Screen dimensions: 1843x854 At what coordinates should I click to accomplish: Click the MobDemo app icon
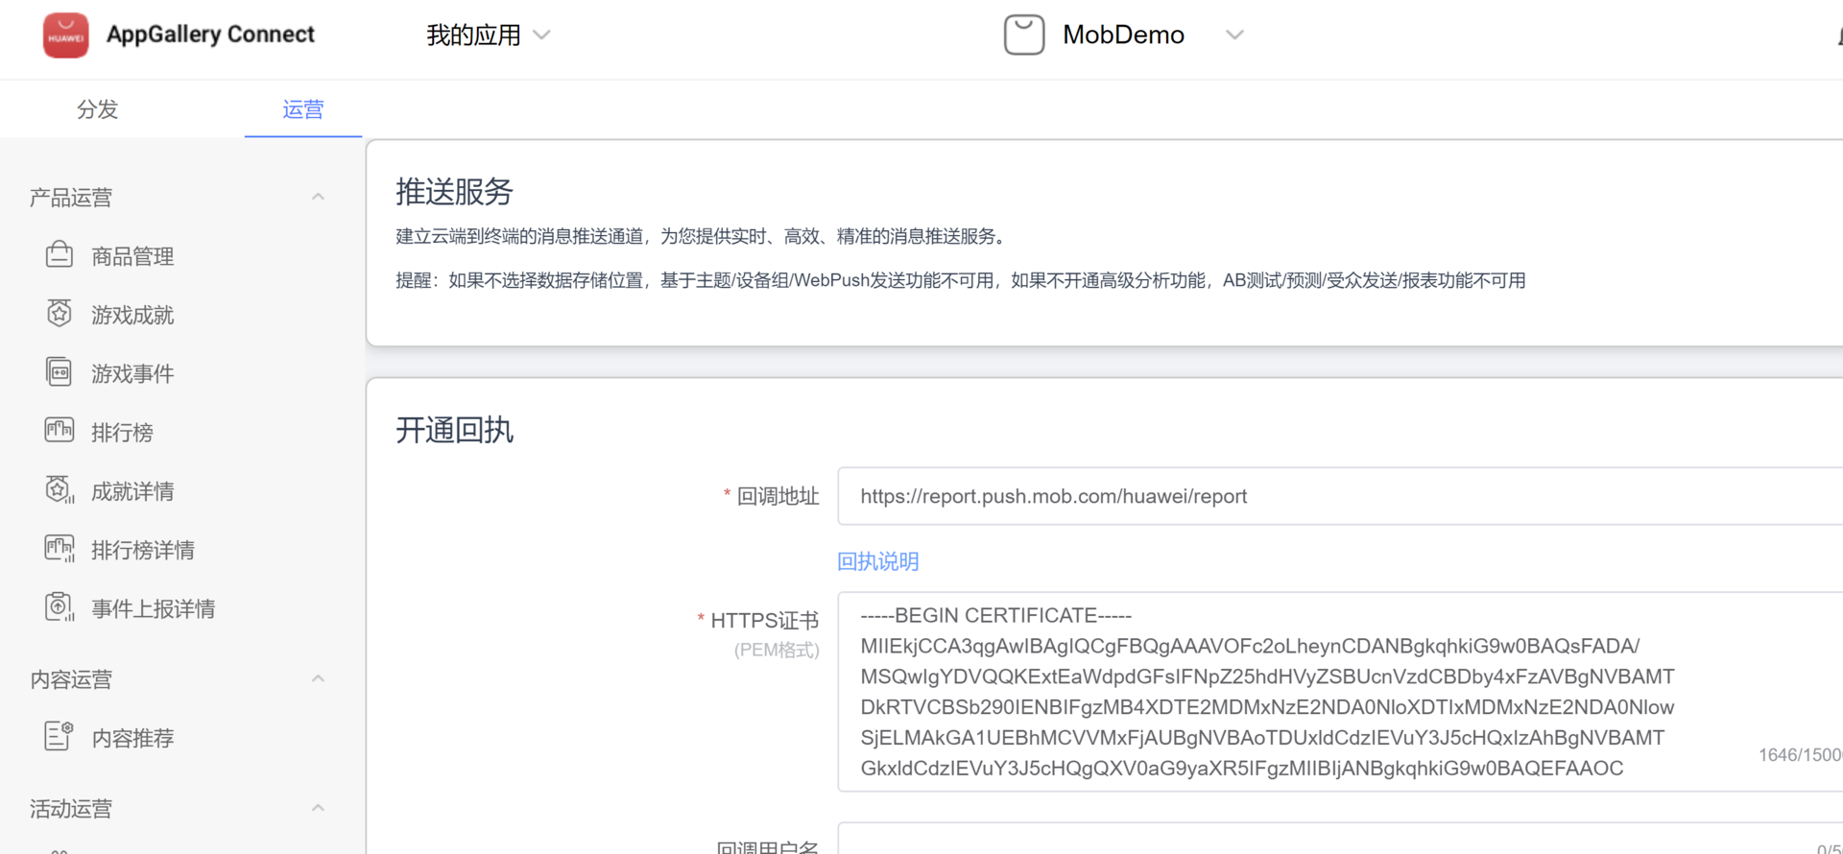(1024, 35)
